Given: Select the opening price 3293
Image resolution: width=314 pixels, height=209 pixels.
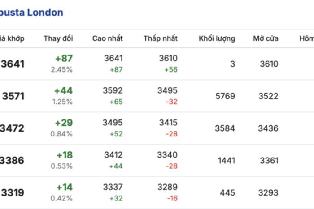Looking at the screenshot, I should (268, 193).
